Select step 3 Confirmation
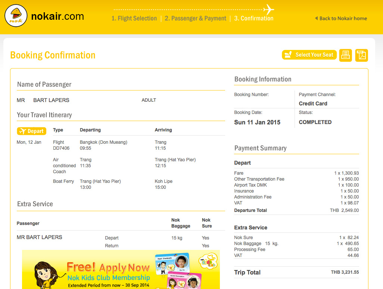The image size is (383, 289). (x=253, y=18)
